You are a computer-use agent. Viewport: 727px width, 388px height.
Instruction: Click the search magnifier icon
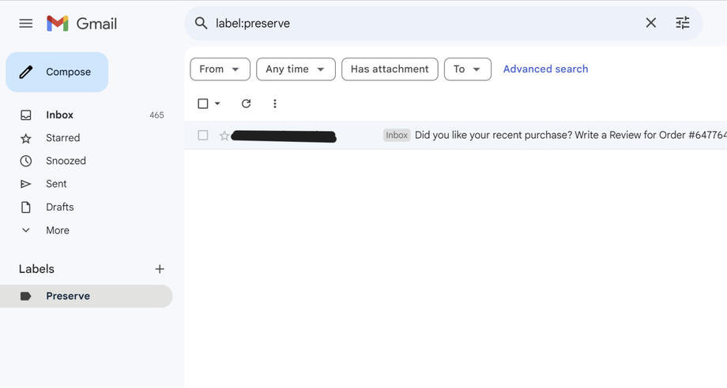[x=202, y=23]
